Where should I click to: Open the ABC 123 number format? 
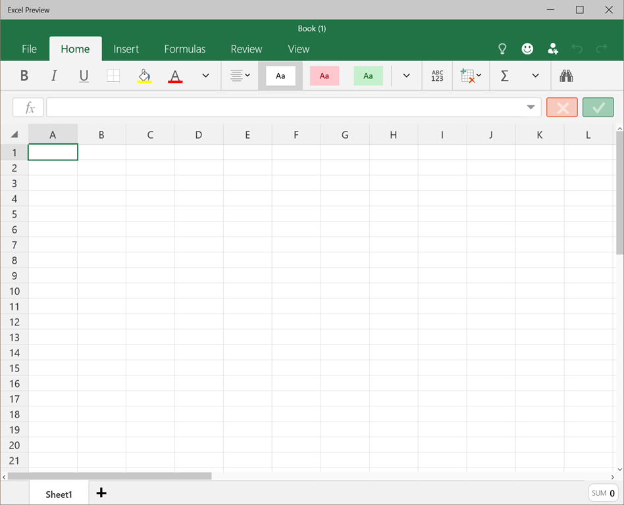click(437, 76)
